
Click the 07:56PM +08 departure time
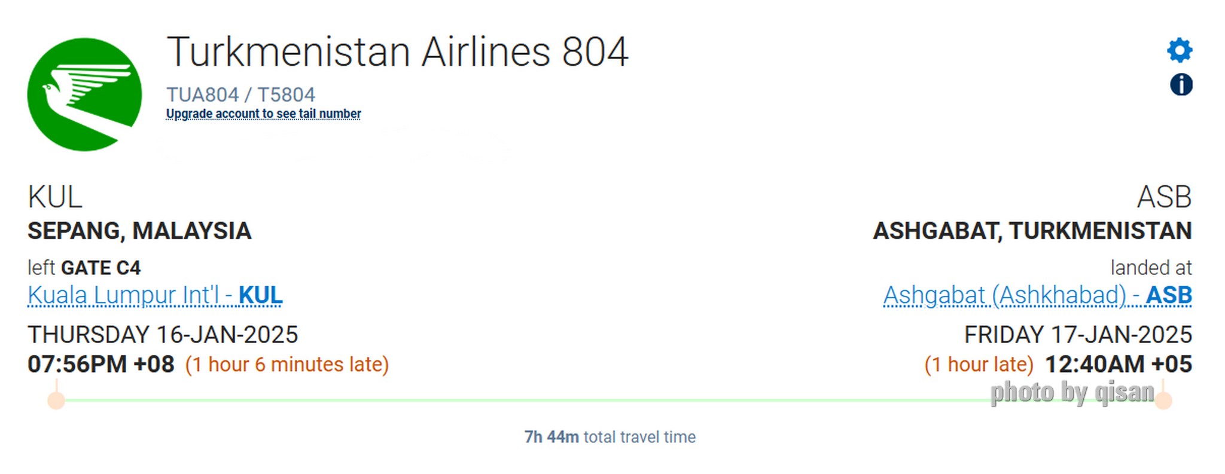click(x=101, y=364)
